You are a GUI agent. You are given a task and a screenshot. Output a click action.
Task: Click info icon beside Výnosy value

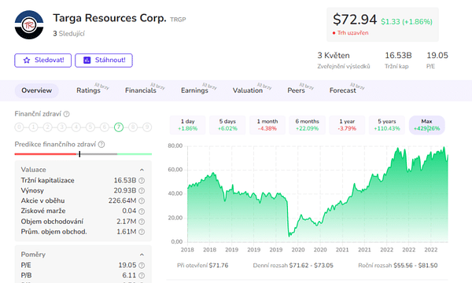click(142, 191)
